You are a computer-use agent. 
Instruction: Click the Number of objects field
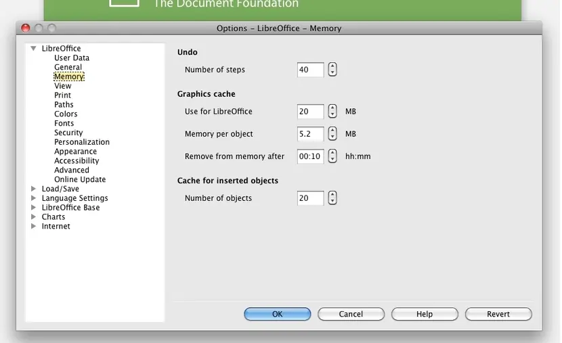310,198
